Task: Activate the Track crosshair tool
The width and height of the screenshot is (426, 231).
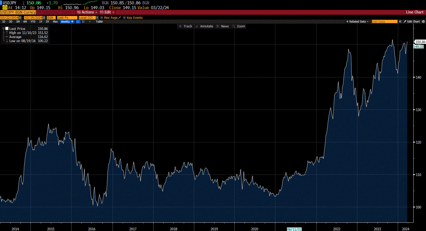Action: [186, 26]
